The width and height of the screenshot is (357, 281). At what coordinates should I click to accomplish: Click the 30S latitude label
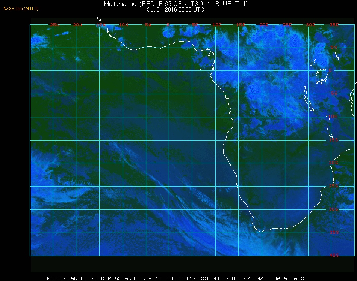point(334,209)
